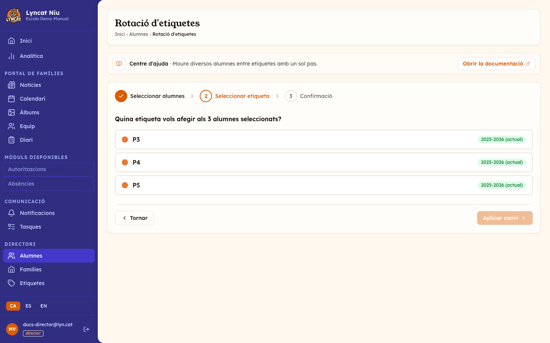550x343 pixels.
Task: Click Alumnes in the breadcrumb
Action: [x=139, y=34]
